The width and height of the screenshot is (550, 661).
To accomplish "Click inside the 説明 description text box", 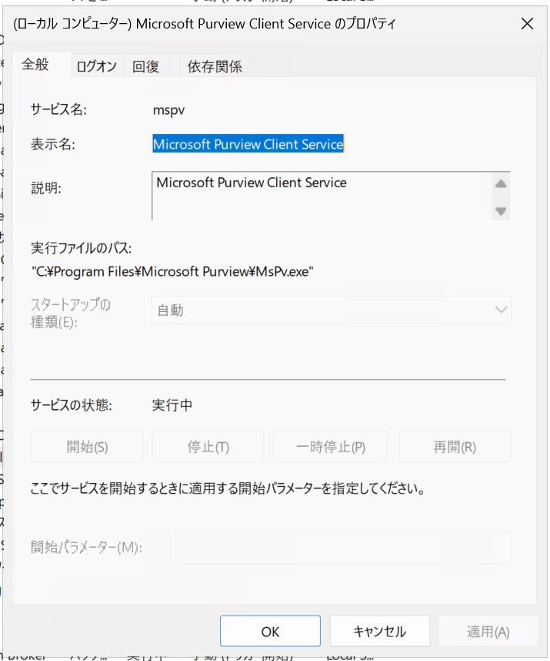I will click(322, 196).
